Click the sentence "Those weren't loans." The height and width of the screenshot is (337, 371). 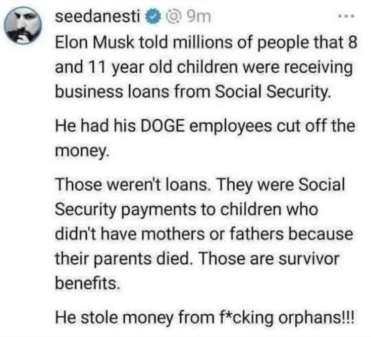pyautogui.click(x=133, y=184)
